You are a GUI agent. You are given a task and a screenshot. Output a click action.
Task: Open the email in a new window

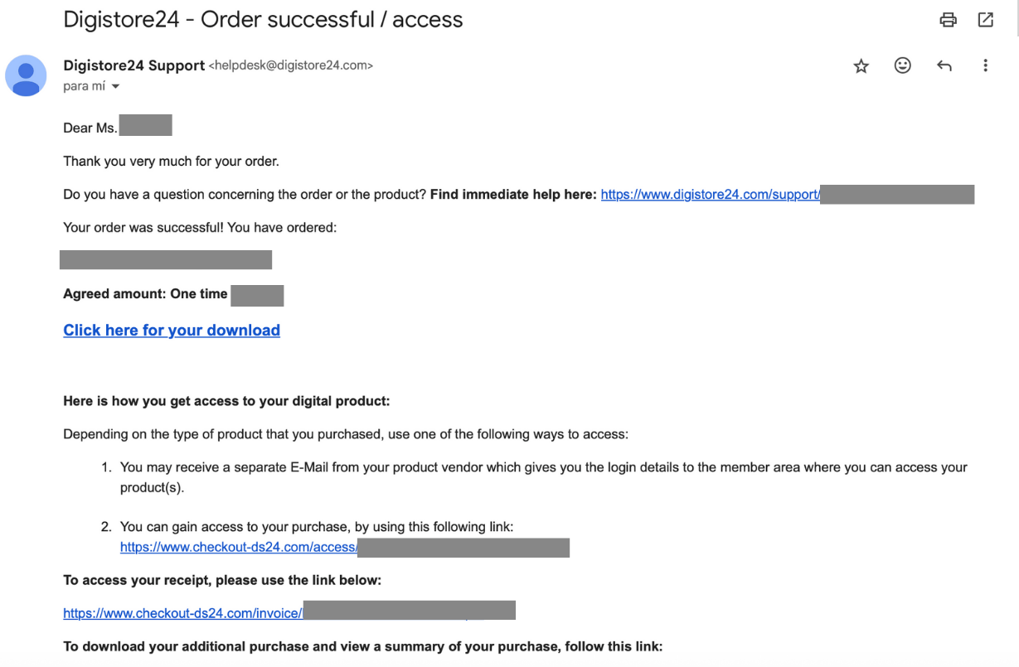point(986,20)
